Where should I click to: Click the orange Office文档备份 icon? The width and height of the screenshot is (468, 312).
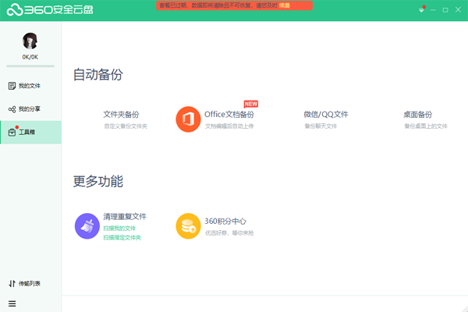189,119
